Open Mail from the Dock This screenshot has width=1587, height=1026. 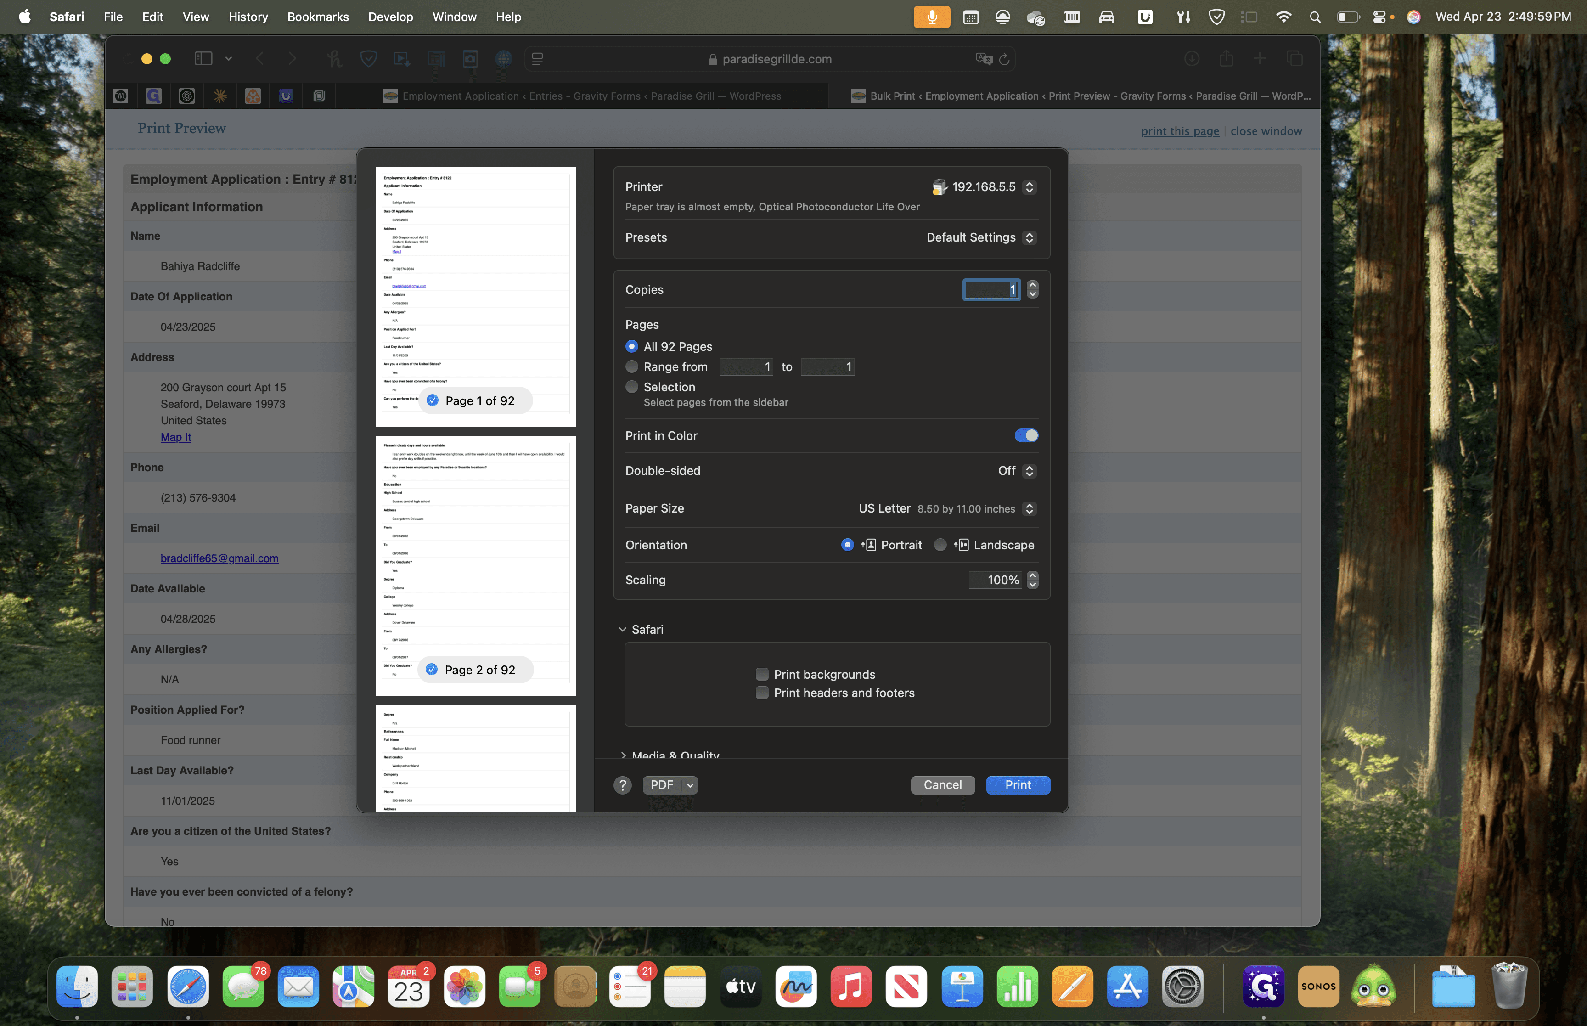[298, 986]
